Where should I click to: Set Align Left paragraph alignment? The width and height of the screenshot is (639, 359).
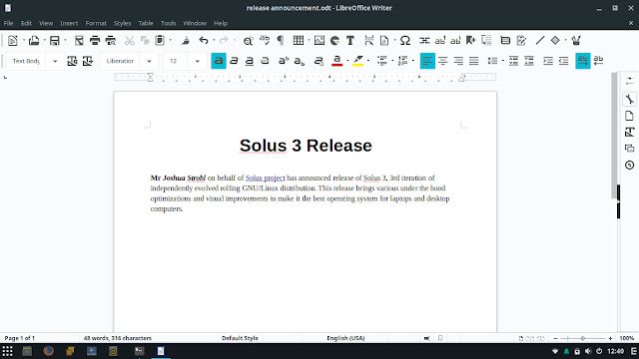pyautogui.click(x=427, y=61)
